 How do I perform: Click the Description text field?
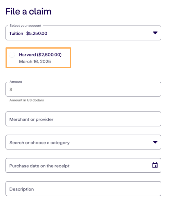[x=83, y=189]
